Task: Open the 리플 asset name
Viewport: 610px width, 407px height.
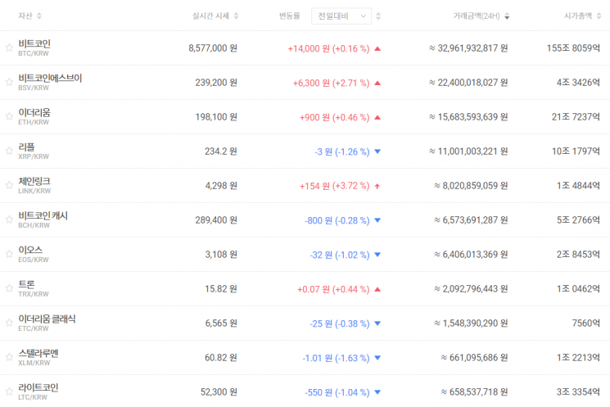Action: pos(26,147)
